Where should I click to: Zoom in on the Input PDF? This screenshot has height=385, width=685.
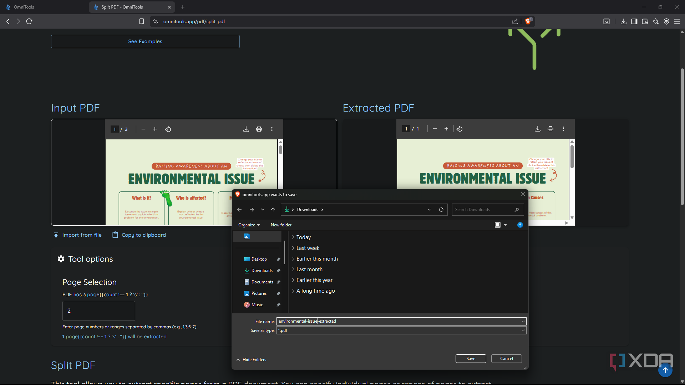[155, 129]
